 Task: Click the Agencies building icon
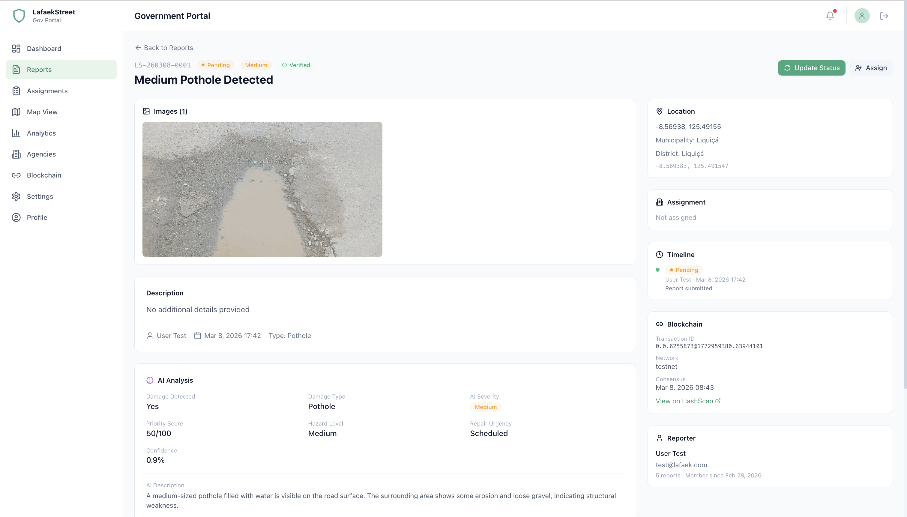16,154
